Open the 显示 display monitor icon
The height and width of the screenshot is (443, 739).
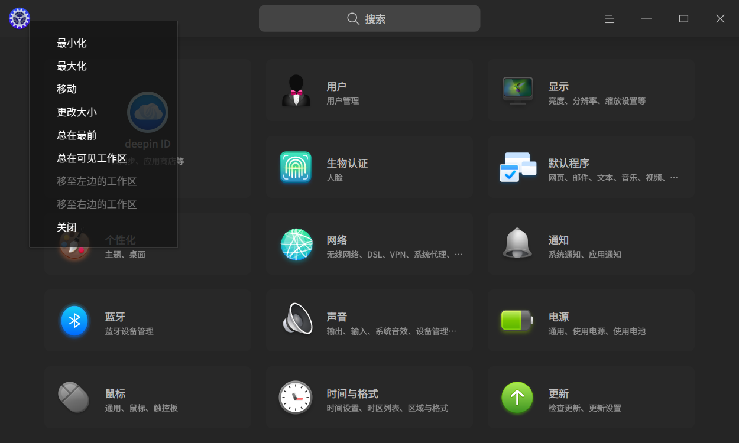click(517, 91)
